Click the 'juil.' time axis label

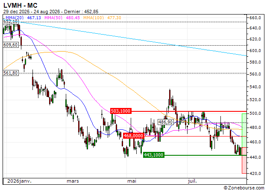[x=192, y=181]
